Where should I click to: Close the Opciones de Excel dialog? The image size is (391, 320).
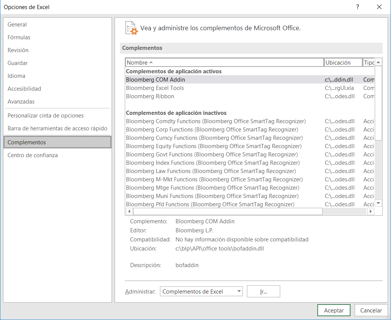click(379, 7)
